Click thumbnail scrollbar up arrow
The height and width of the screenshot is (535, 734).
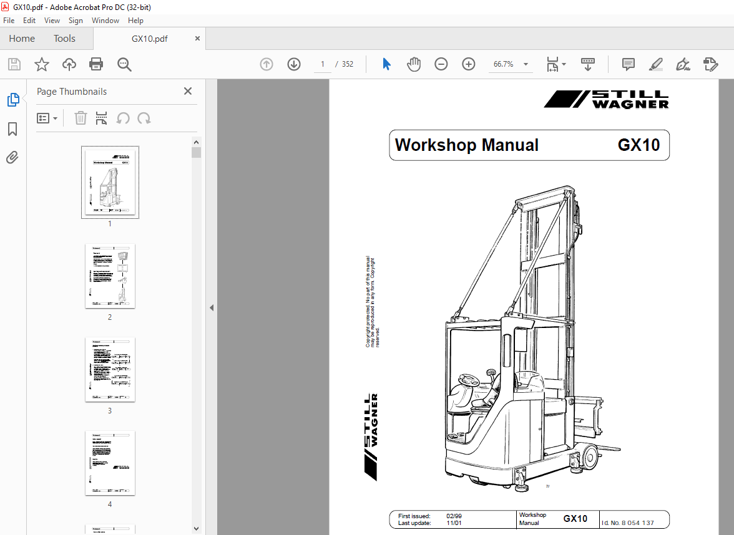[x=196, y=142]
